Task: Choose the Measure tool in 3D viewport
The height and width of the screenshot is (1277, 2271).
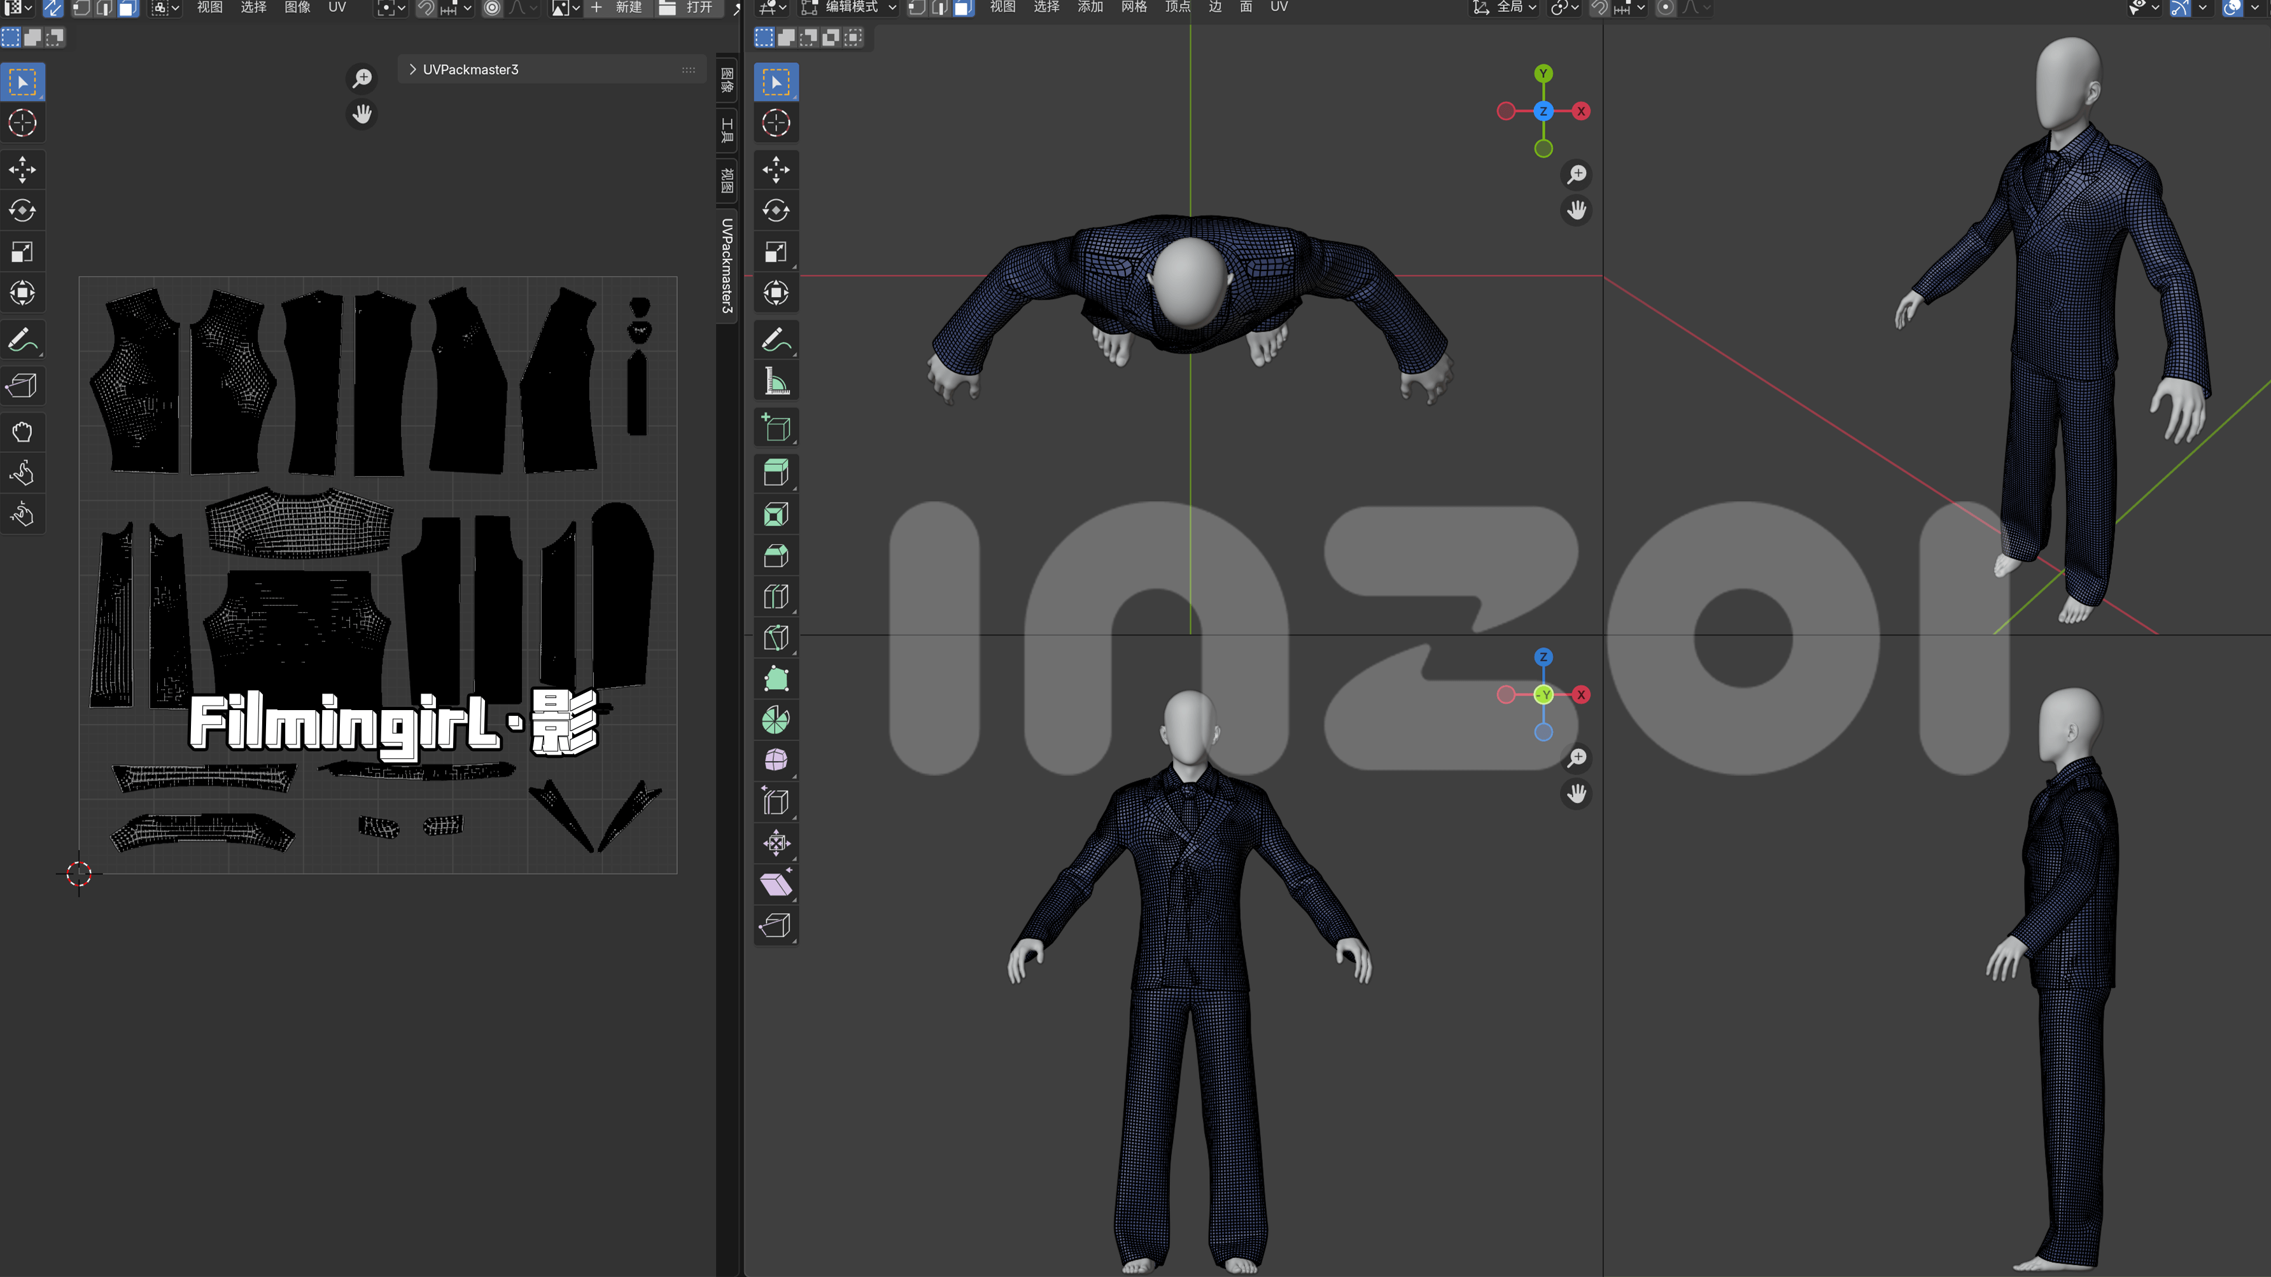Action: click(x=776, y=380)
